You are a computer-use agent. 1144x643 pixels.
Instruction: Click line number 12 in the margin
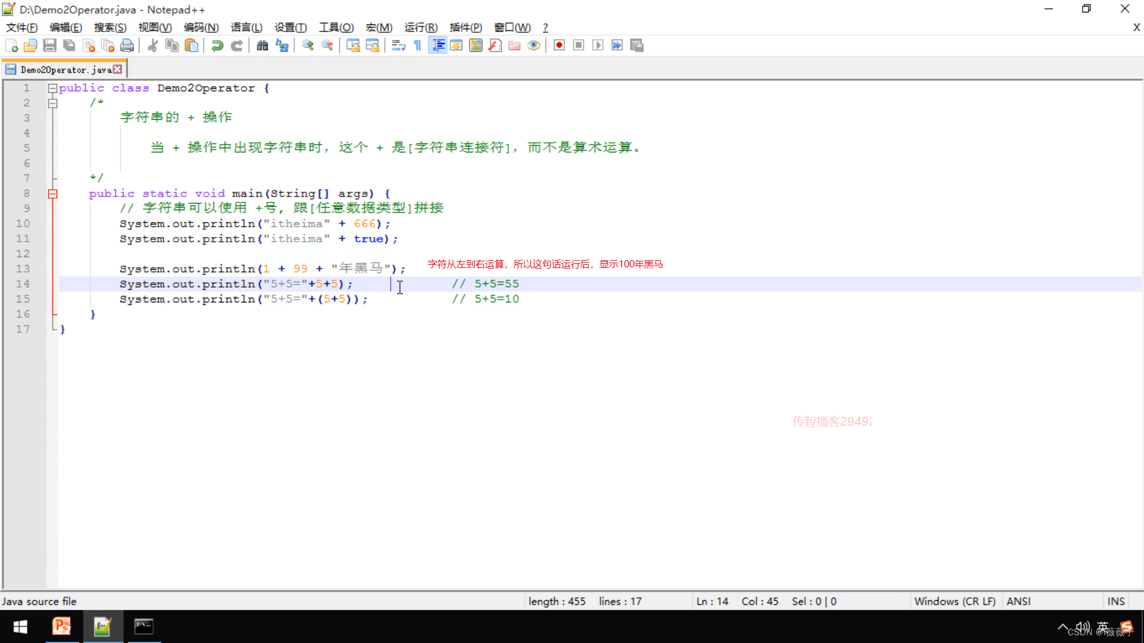pyautogui.click(x=23, y=254)
